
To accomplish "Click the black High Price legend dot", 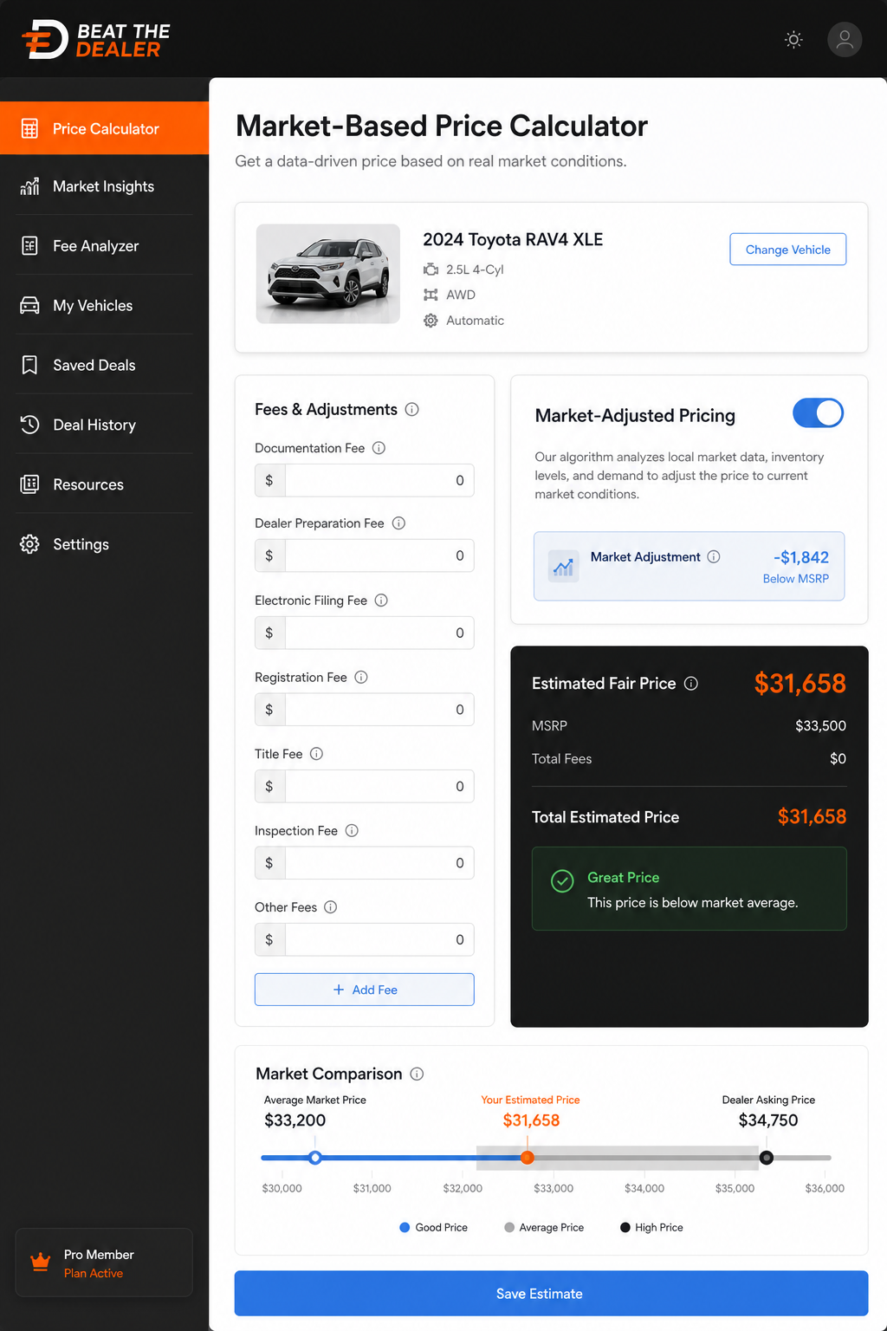I will (625, 1227).
